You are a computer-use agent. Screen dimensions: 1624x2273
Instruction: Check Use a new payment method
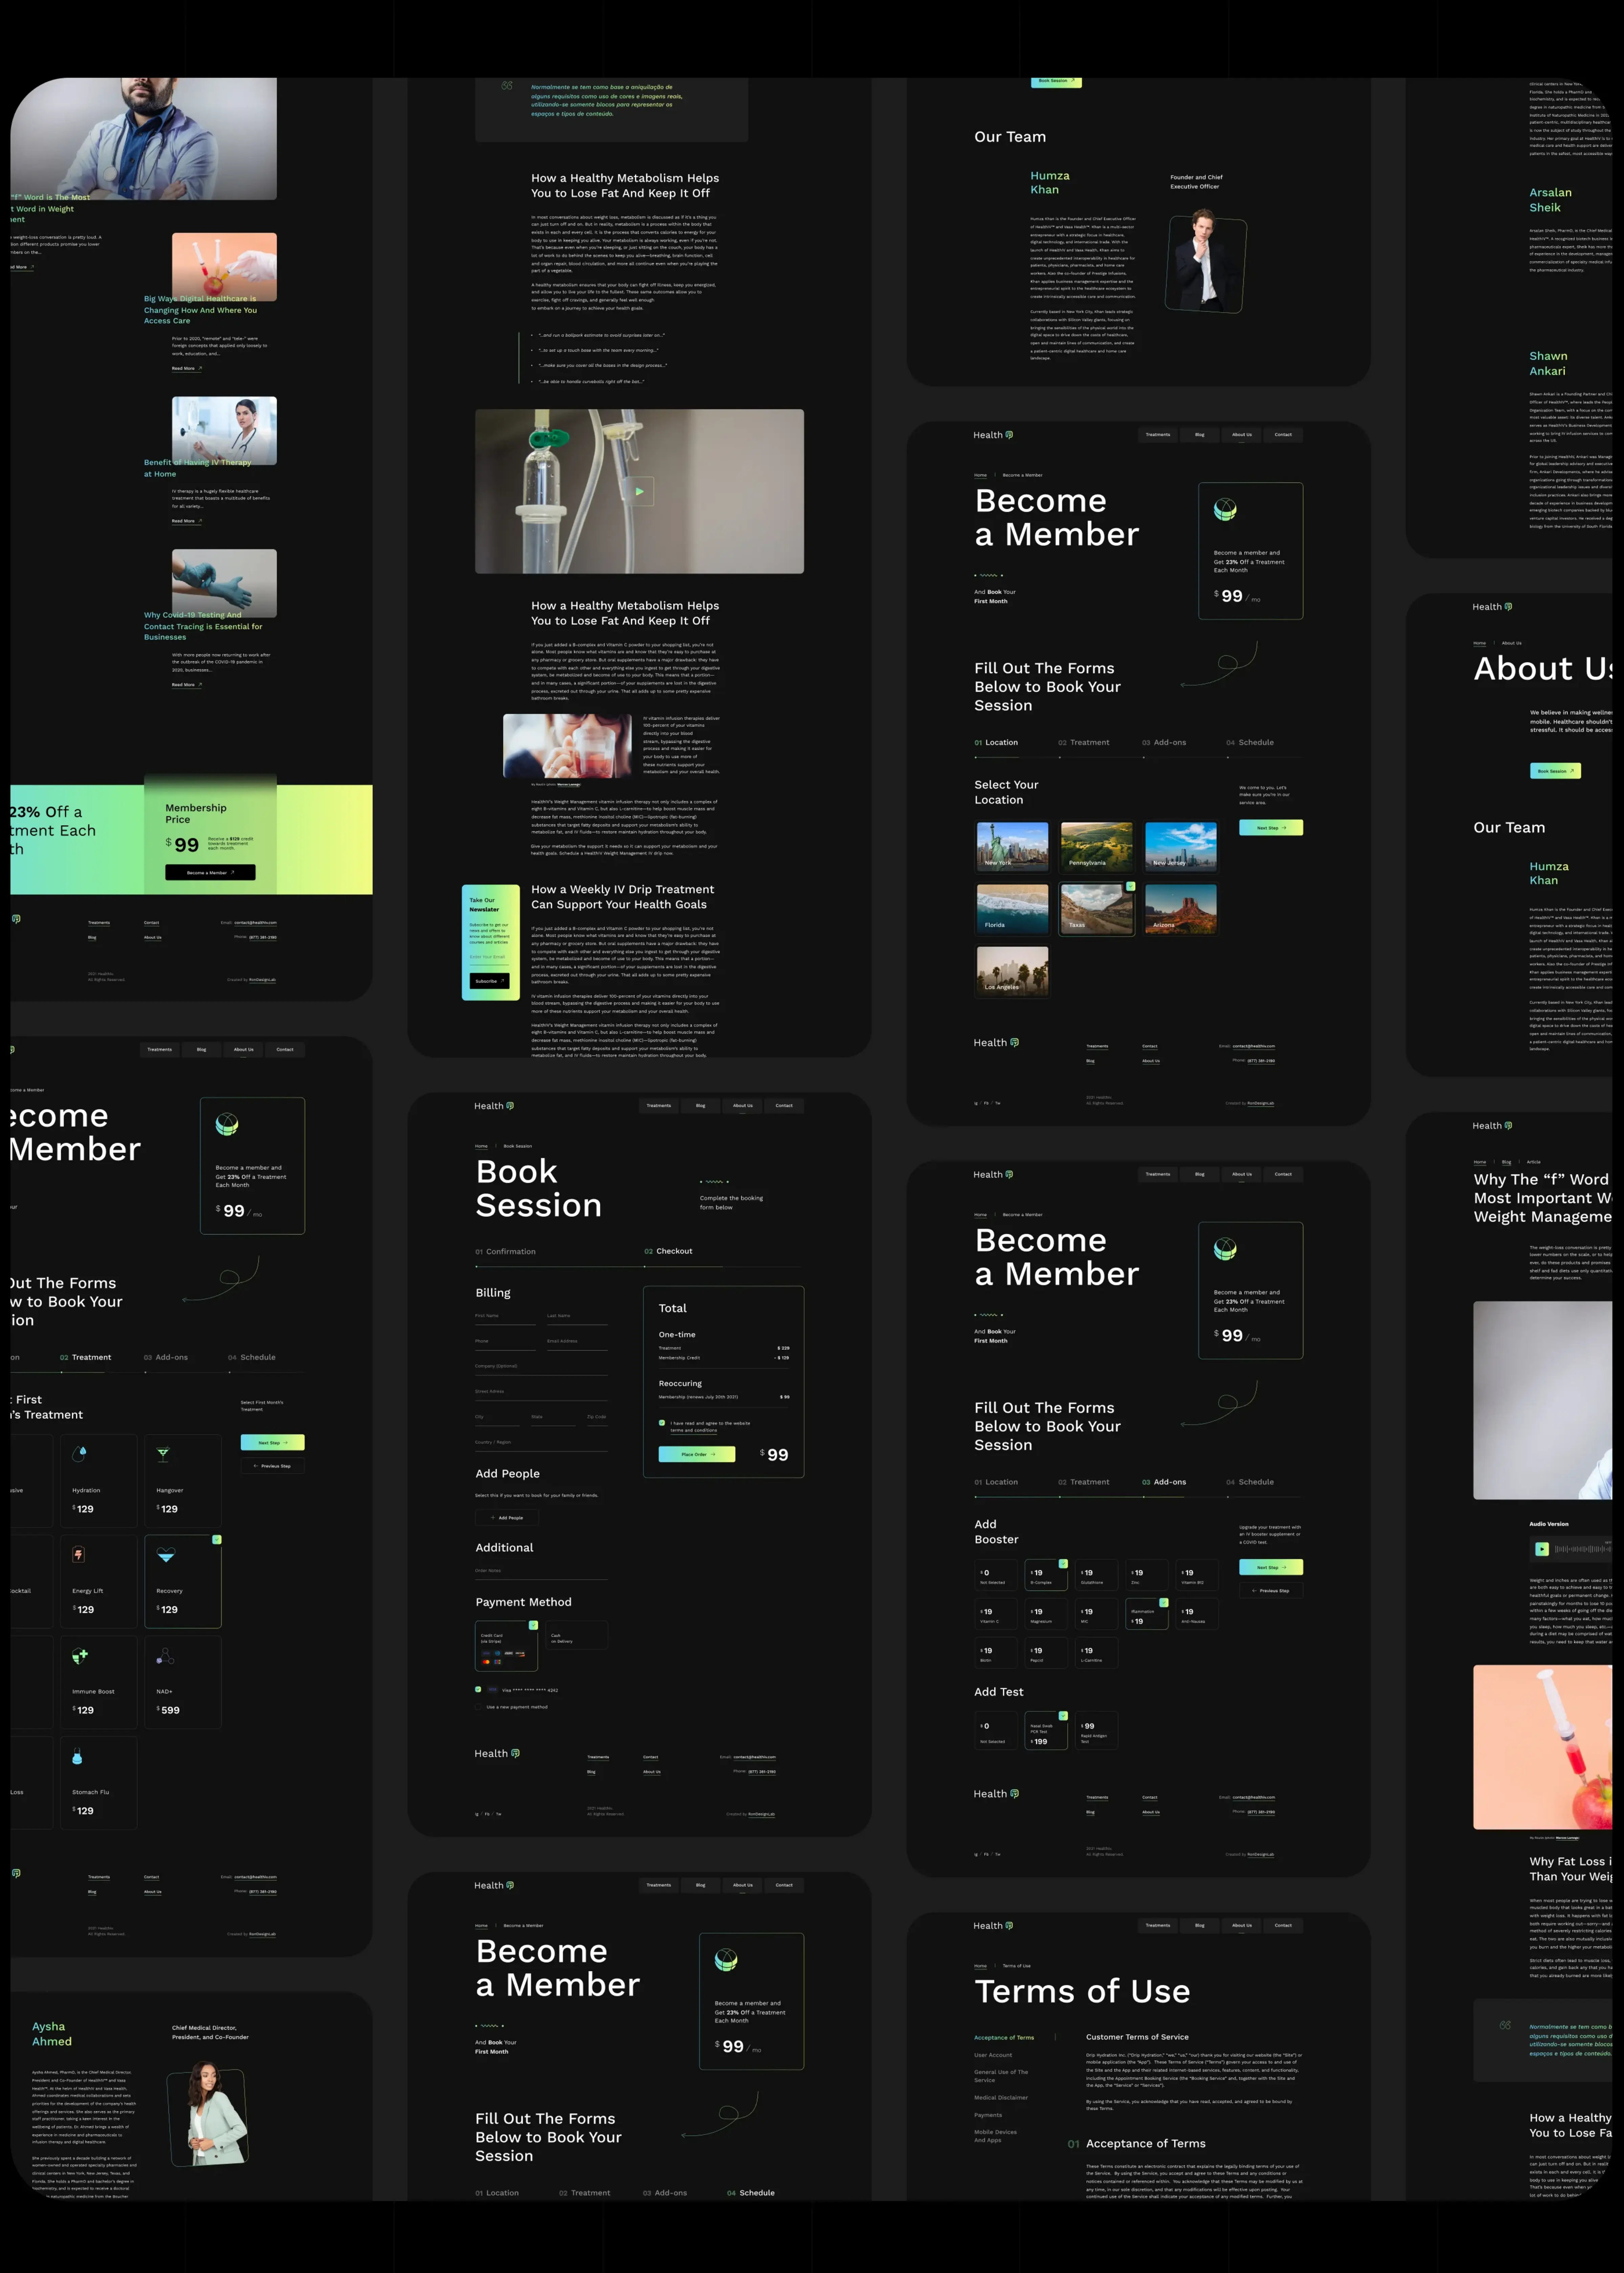point(478,1707)
